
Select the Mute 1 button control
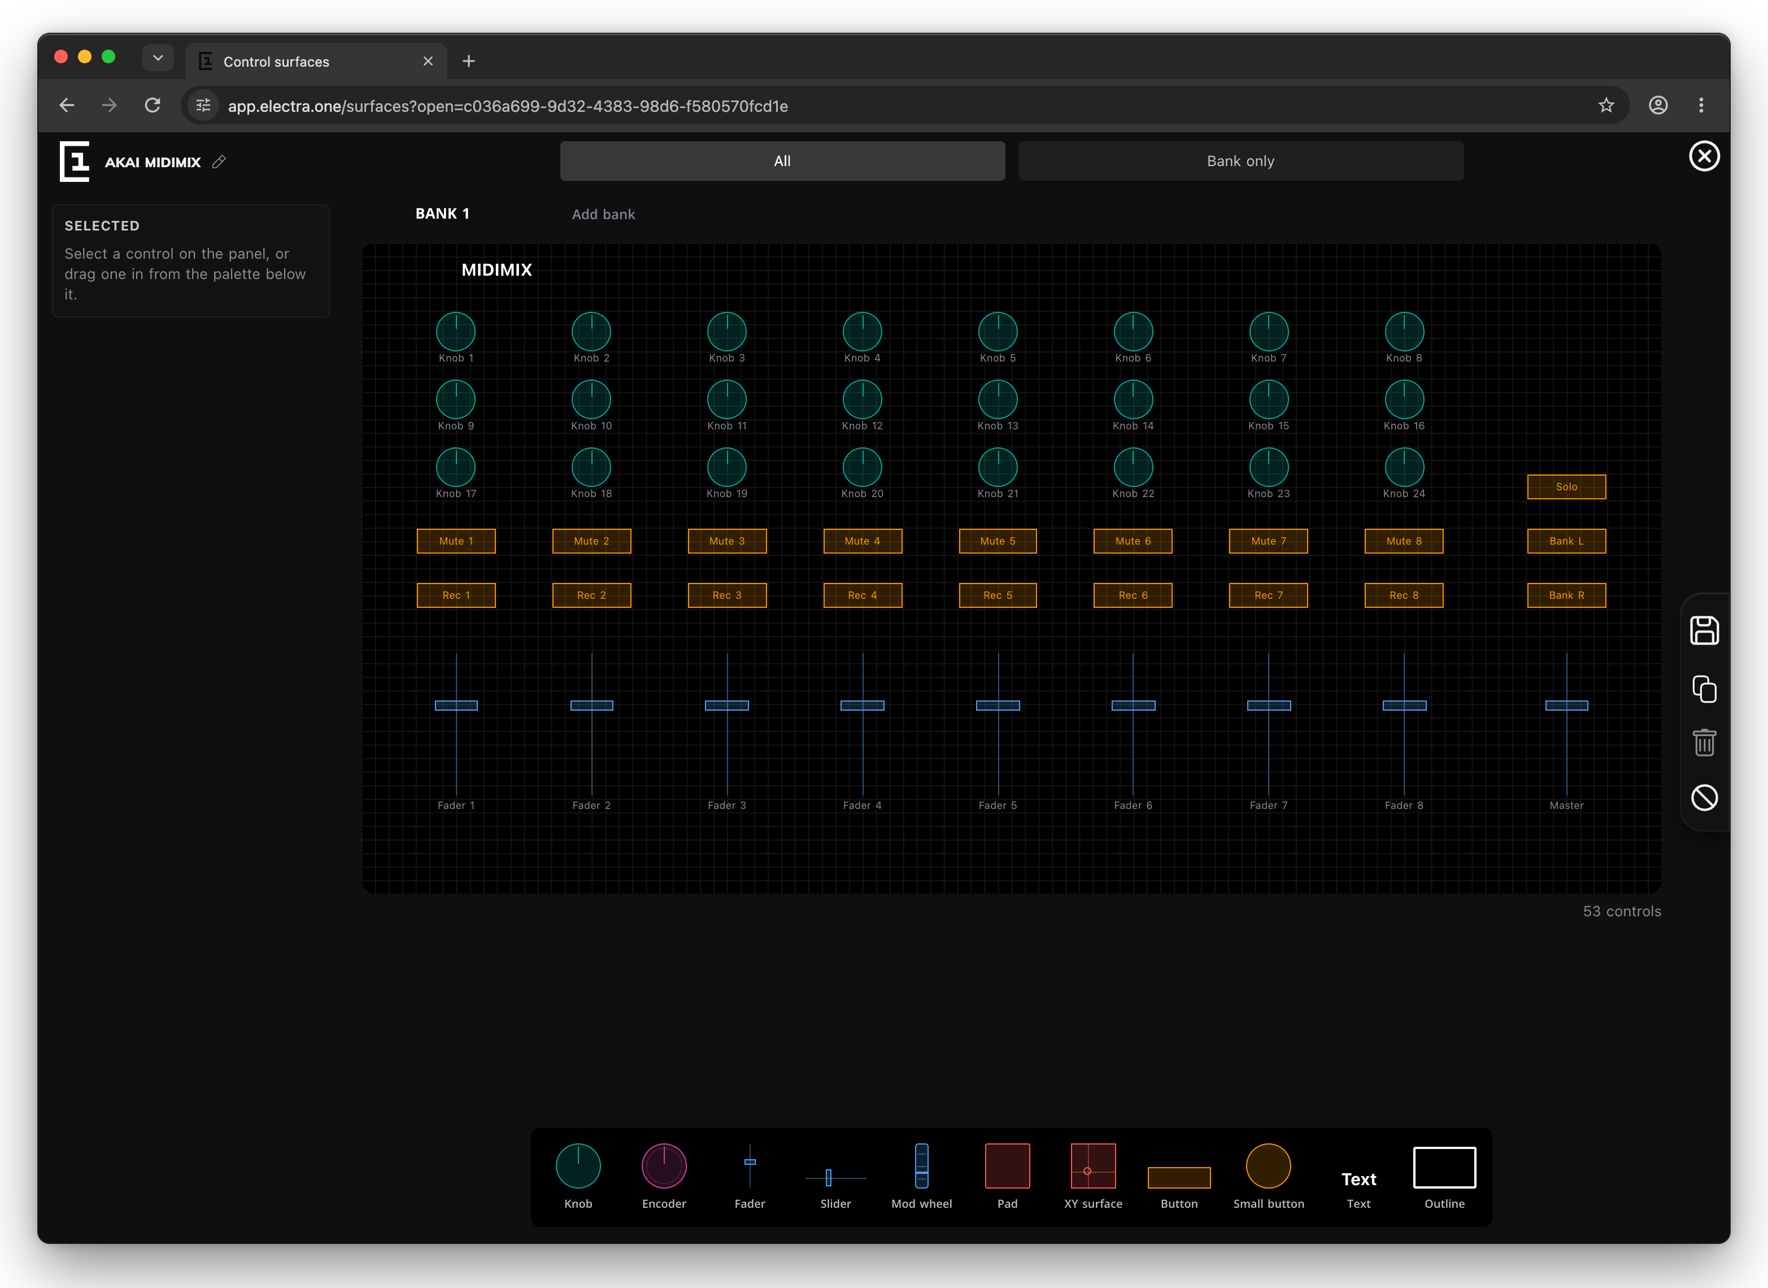click(455, 540)
